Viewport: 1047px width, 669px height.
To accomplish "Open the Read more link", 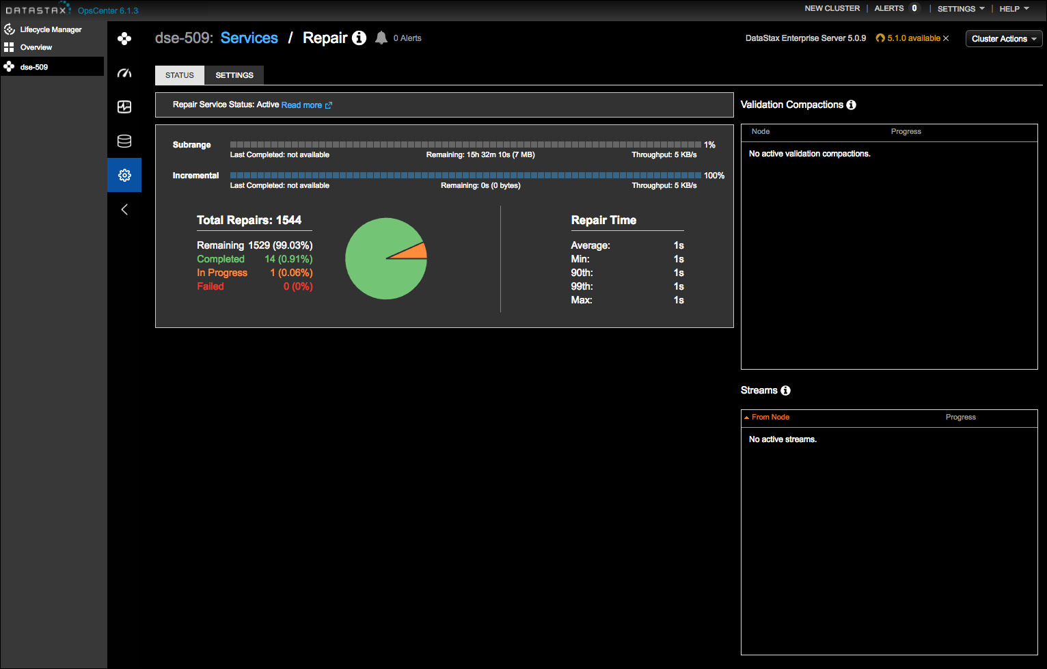I will point(301,105).
